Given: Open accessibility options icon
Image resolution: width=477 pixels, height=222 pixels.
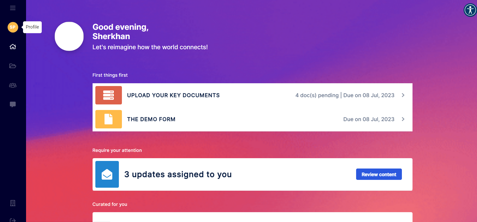Looking at the screenshot, I should pos(470,10).
